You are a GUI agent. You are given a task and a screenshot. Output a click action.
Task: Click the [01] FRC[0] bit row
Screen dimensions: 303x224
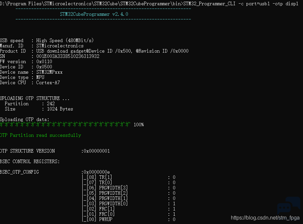pyautogui.click(x=130, y=214)
